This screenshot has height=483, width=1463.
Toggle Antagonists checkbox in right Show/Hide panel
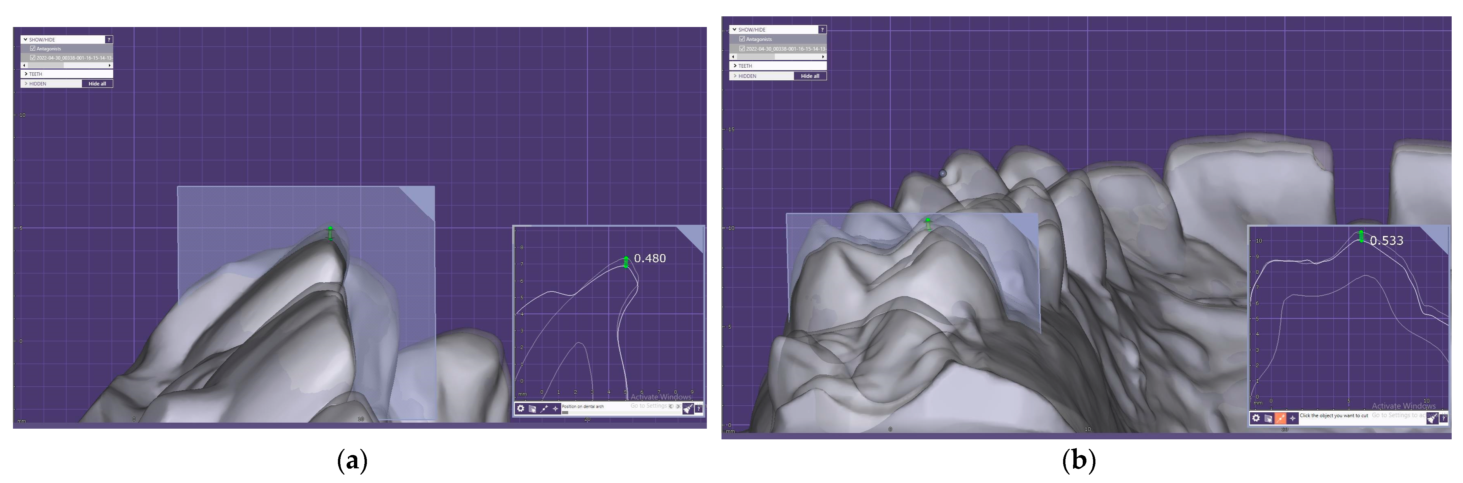[x=742, y=39]
